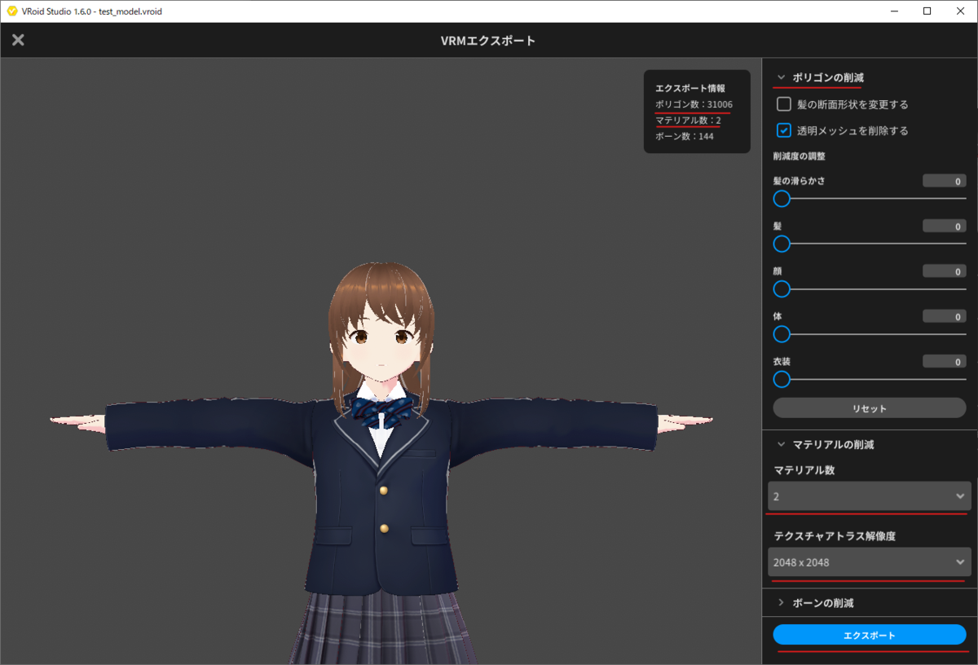978x665 pixels.
Task: Collapse the マテリアルの削減 section chevron
Action: [x=781, y=445]
